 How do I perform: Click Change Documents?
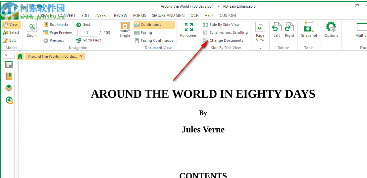coord(223,40)
